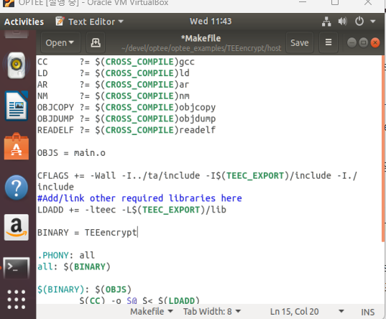Open the hamburger menu in Text Editor
386x319 pixels.
328,42
